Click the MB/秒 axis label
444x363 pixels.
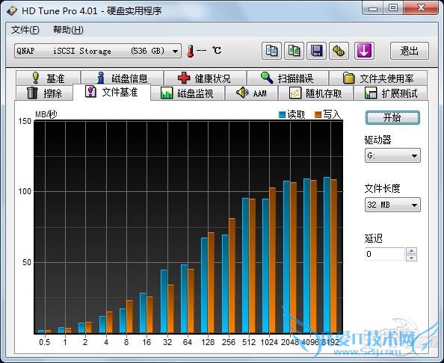[46, 114]
